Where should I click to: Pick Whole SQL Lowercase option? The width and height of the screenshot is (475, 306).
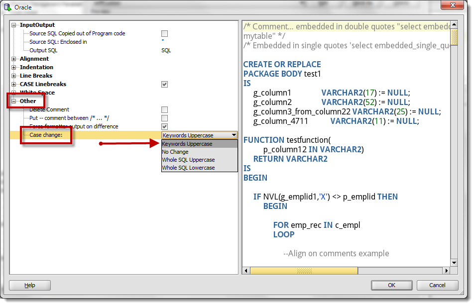click(x=199, y=168)
